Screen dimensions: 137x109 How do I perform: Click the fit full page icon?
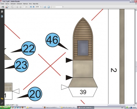pos(49,7)
